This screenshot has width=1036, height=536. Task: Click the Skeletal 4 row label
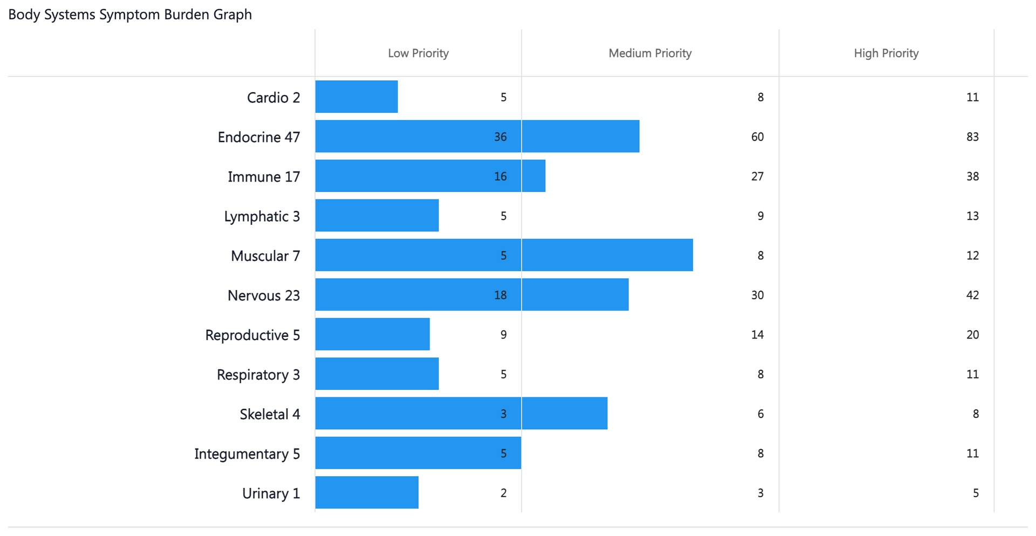(x=270, y=414)
